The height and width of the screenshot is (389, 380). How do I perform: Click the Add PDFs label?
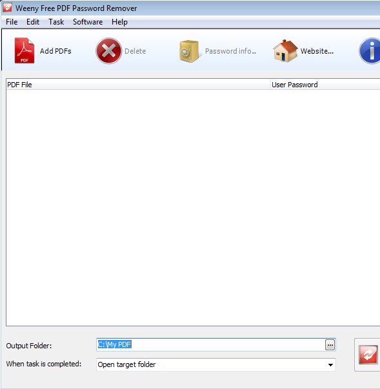(x=55, y=51)
